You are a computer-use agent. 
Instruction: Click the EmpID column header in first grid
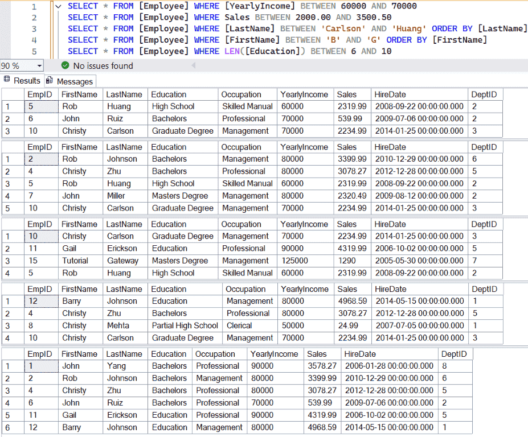coord(40,94)
